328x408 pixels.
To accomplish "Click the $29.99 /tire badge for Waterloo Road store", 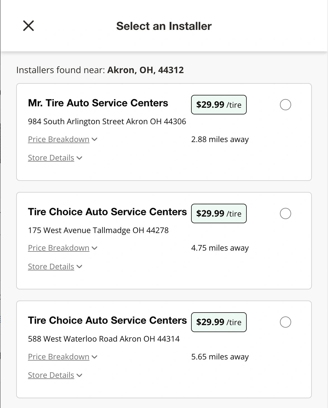I will coord(219,322).
